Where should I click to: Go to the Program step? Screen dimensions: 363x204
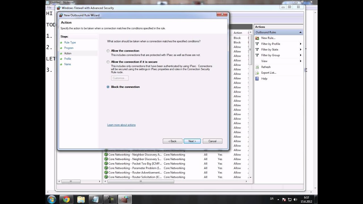point(69,48)
